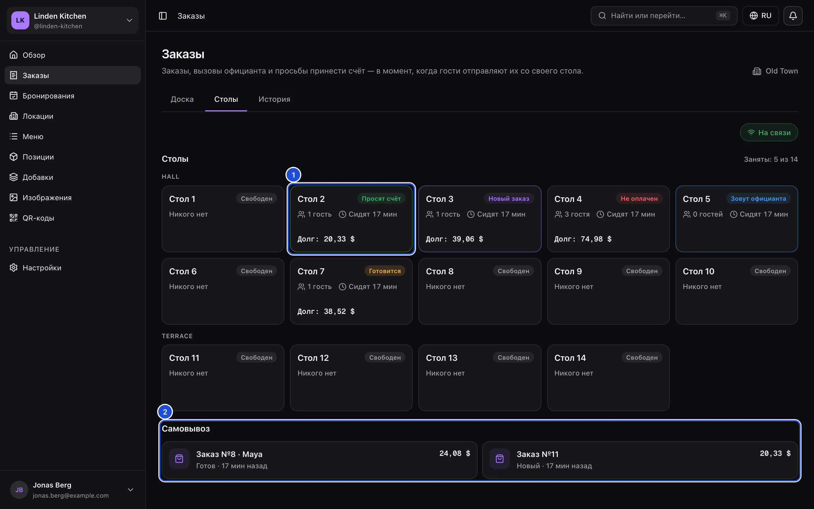Expand the Jonas Berg account chevron
814x509 pixels.
131,490
